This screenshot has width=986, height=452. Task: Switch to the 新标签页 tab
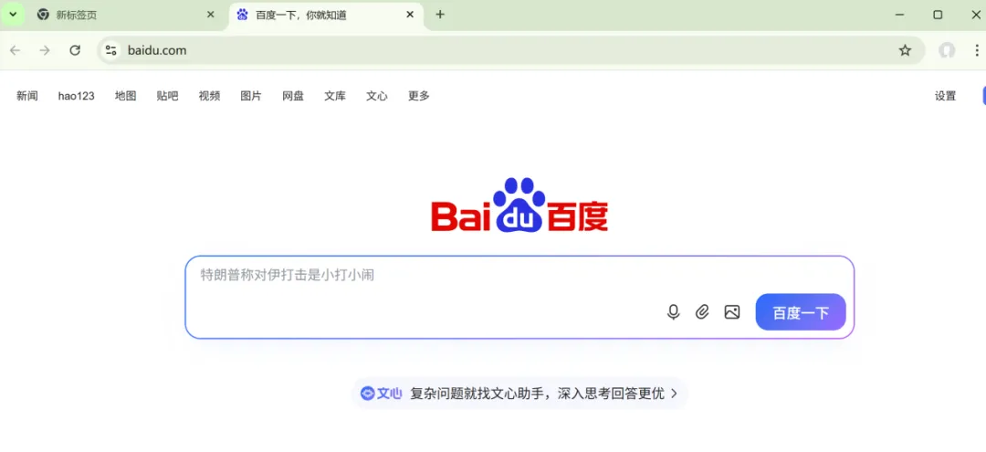(126, 16)
